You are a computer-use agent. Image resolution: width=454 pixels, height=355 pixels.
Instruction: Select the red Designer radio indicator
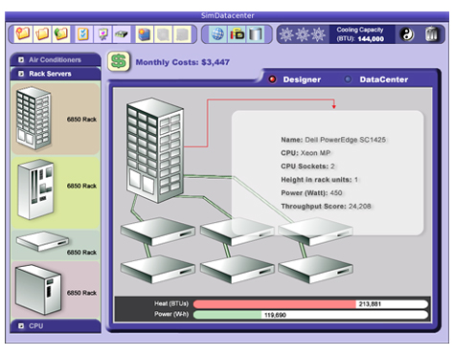(272, 79)
